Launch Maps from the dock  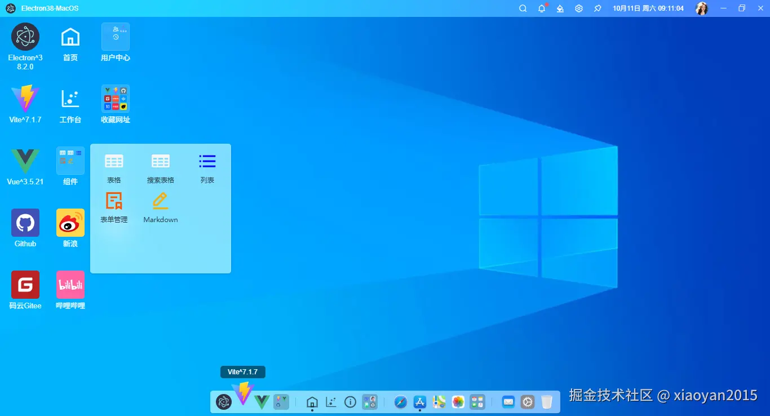pos(439,402)
